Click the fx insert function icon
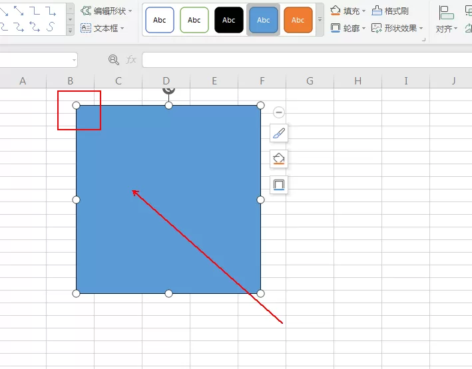Viewport: 472px width, 369px height. 131,60
